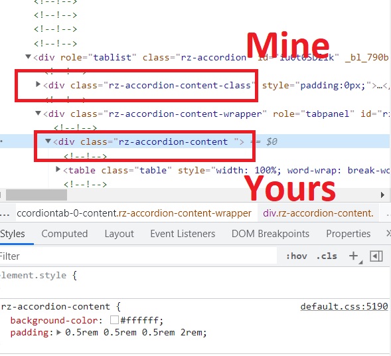Select the rz-accordion-content-wrapper breadcrumb

(134, 213)
